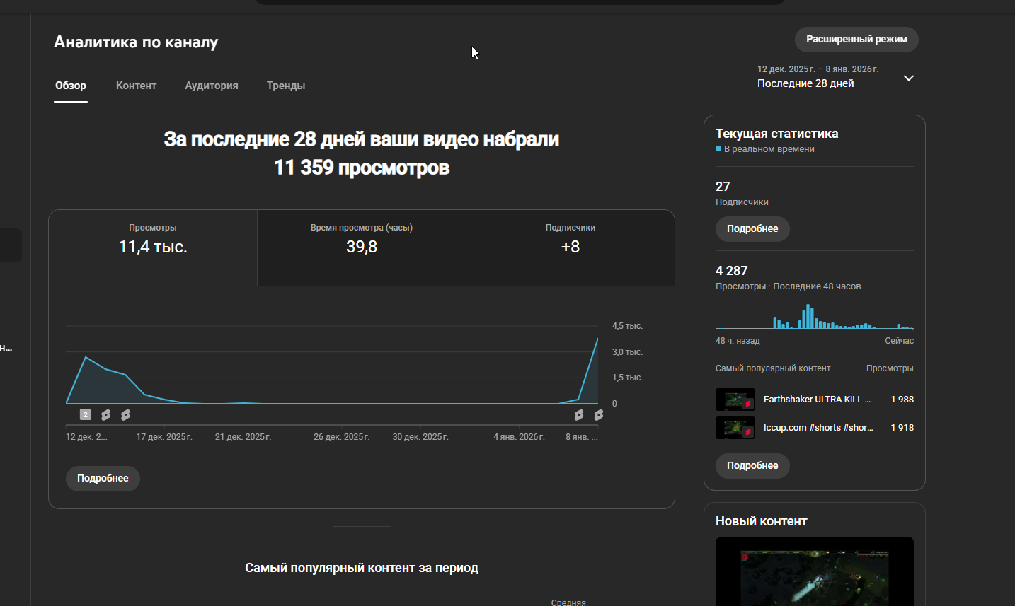This screenshot has width=1015, height=606.
Task: Click the Shorts marker right beside the "2" badge
Action: [105, 415]
